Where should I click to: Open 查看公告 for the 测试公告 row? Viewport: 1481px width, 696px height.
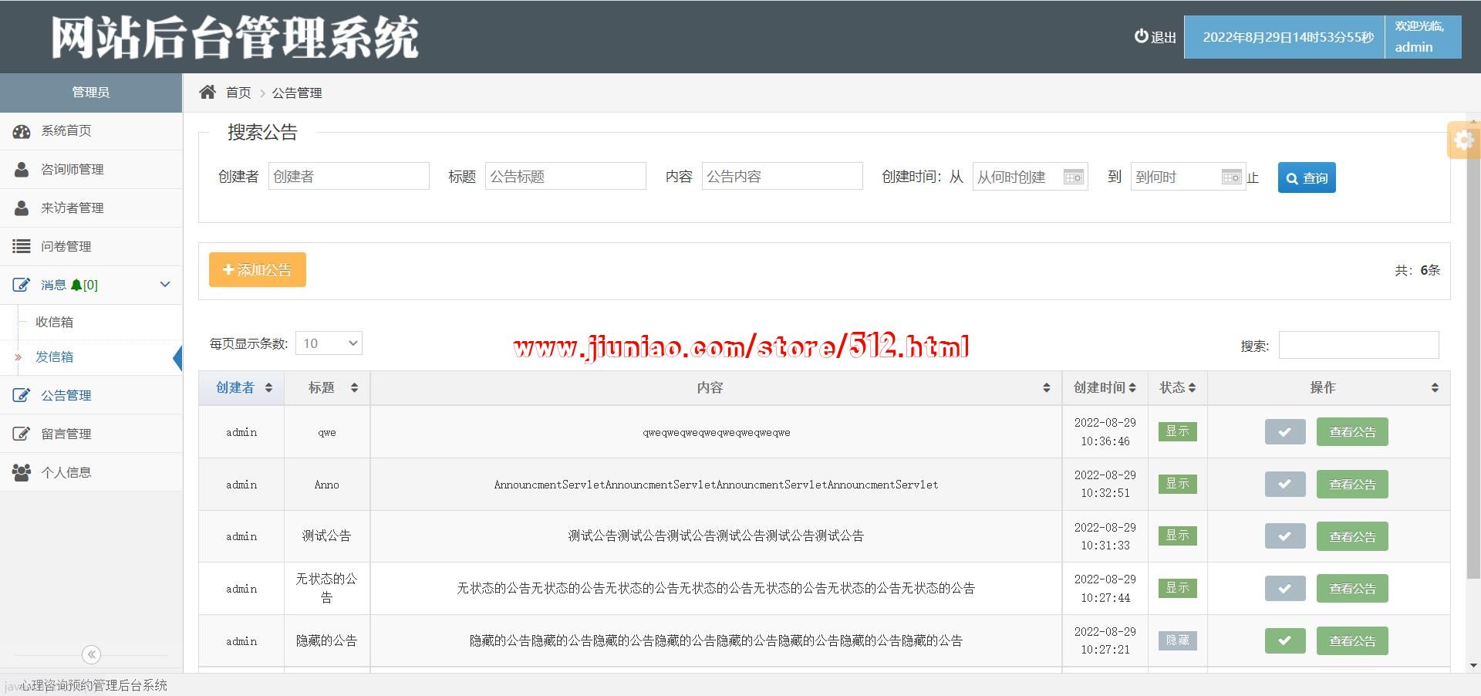(1352, 536)
